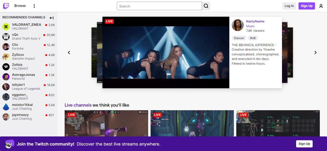Viewport: 327px width, 151px height.
Task: Click 'League of Legends' game label
Action: point(26,89)
